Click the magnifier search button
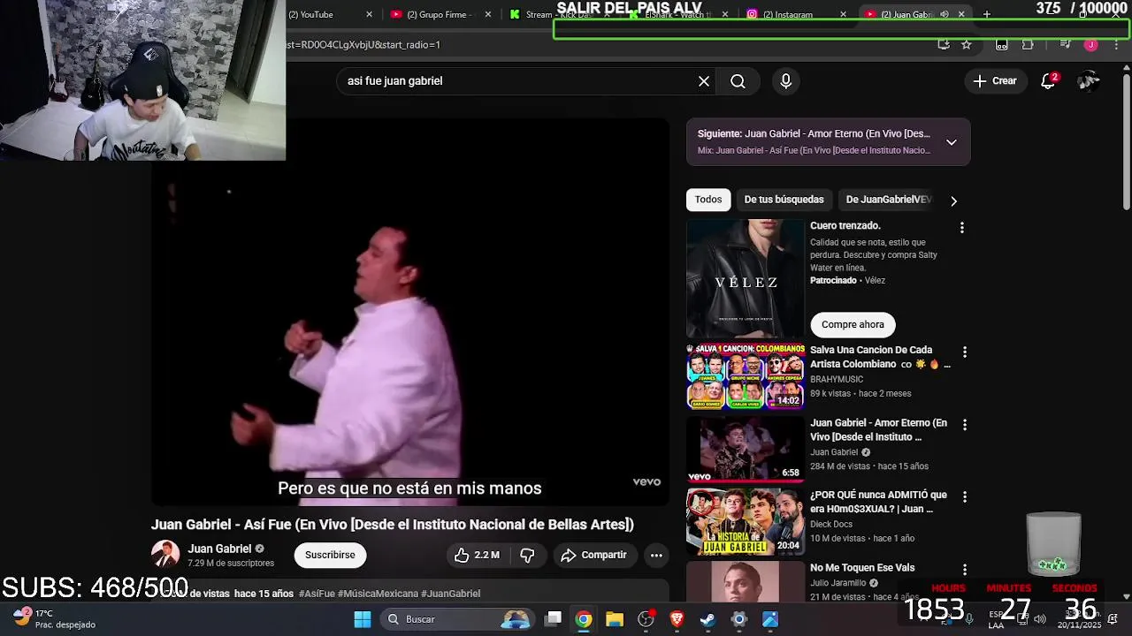This screenshot has width=1132, height=636. click(x=738, y=81)
